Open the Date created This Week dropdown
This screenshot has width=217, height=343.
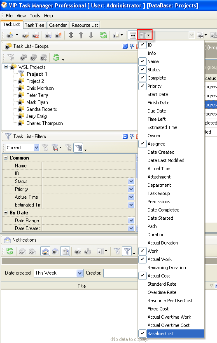pyautogui.click(x=80, y=273)
